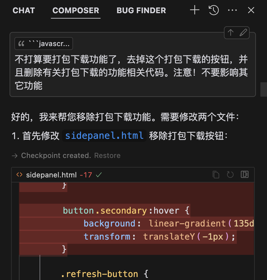The height and width of the screenshot is (280, 267).
Task: Start a new composer with plus icon
Action: [195, 10]
